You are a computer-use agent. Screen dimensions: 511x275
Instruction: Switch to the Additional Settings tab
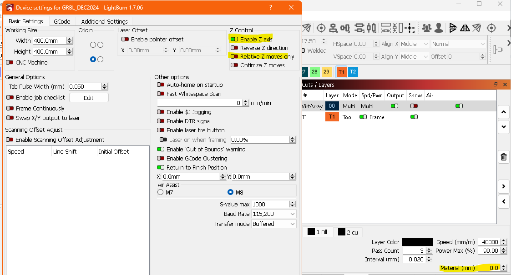pyautogui.click(x=104, y=21)
